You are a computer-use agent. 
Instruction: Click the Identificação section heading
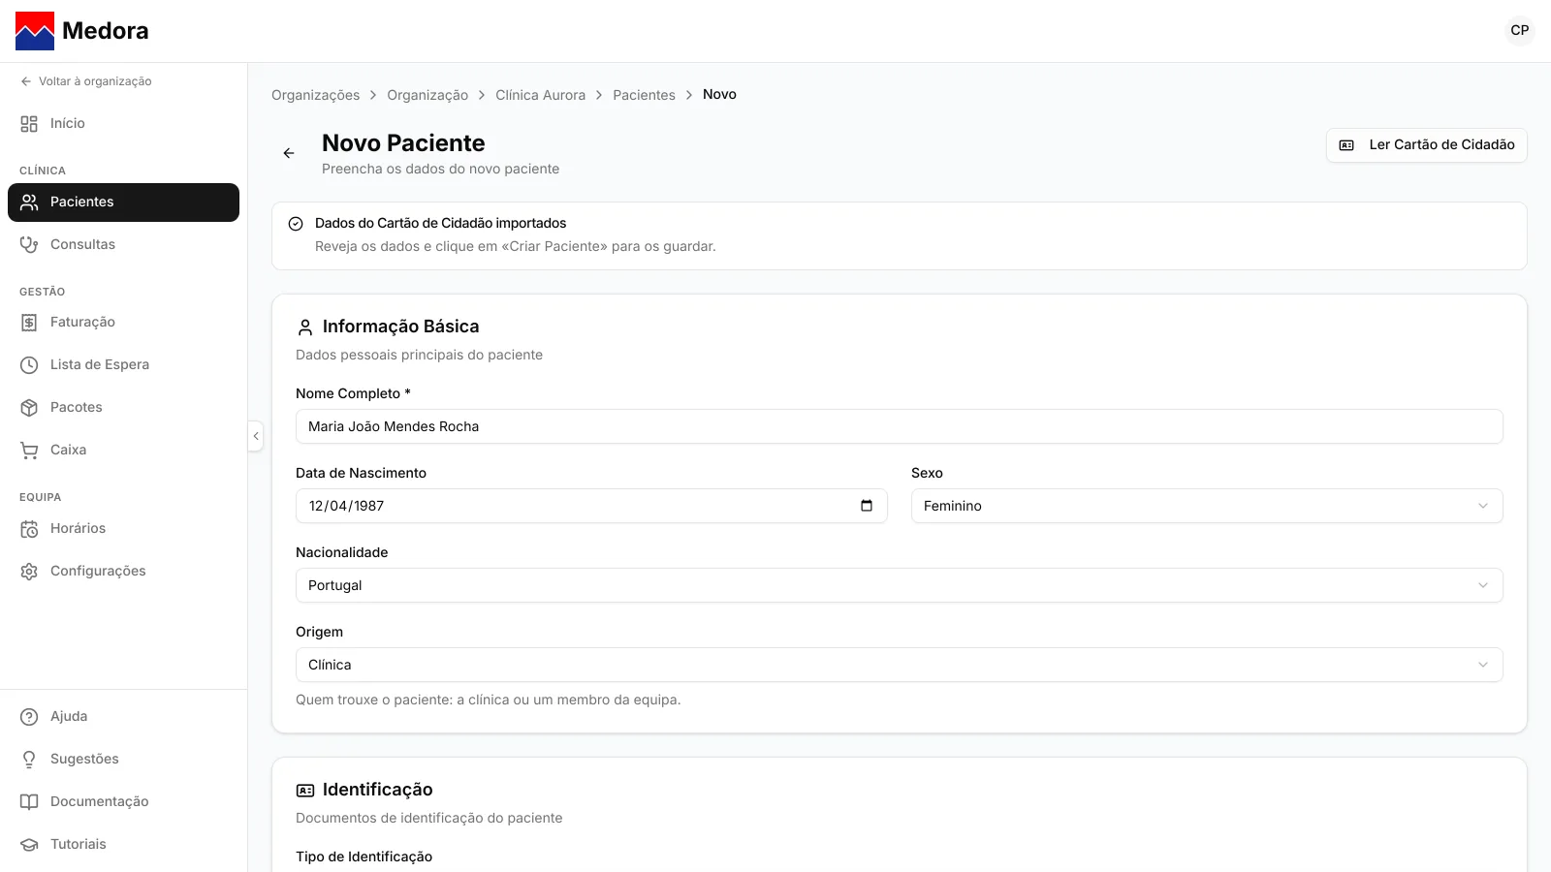click(377, 790)
